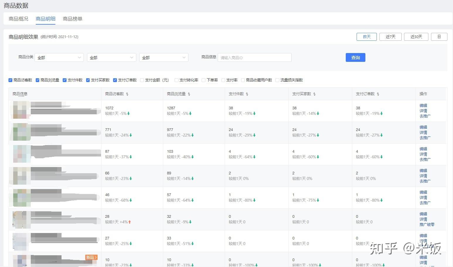Open the third category dropdown
Image resolution: width=453 pixels, height=267 pixels.
point(164,57)
